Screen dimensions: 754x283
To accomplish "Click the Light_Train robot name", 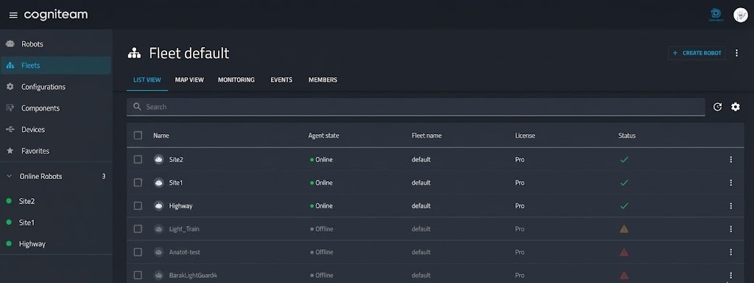I will click(x=184, y=229).
